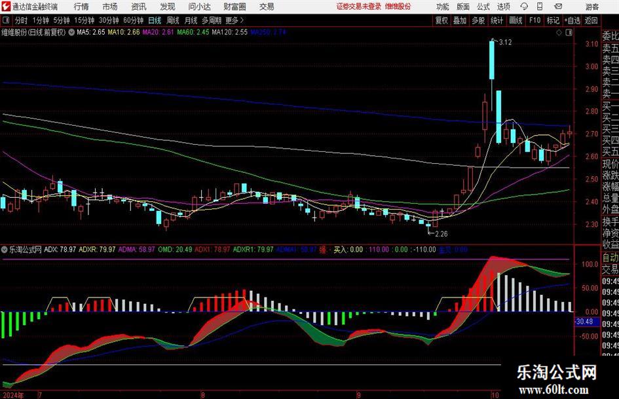This screenshot has height=399, width=619.
Task: Click the 证券交易未登录 login link
Action: (359, 7)
